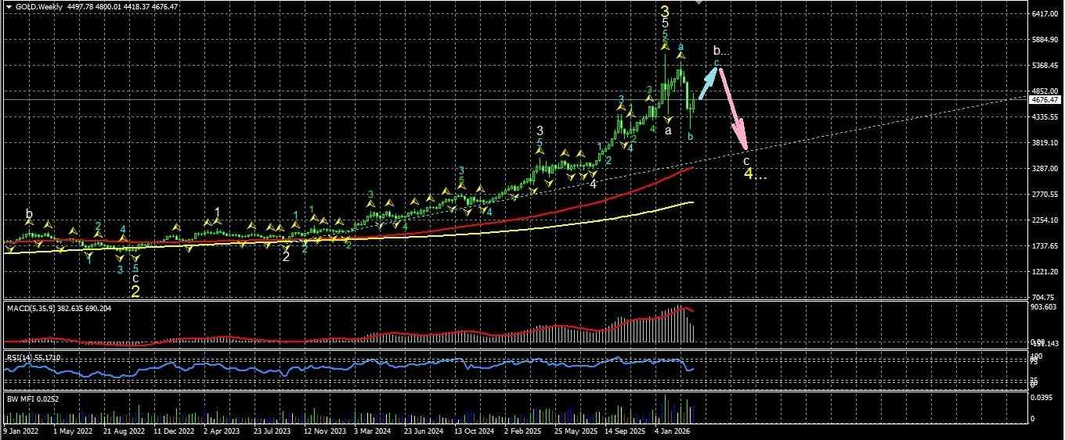Image resolution: width=1065 pixels, height=440 pixels.
Task: Click the 5368.45 price scale value
Action: pyautogui.click(x=1045, y=66)
